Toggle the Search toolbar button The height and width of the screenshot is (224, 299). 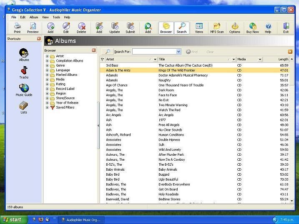tap(181, 28)
